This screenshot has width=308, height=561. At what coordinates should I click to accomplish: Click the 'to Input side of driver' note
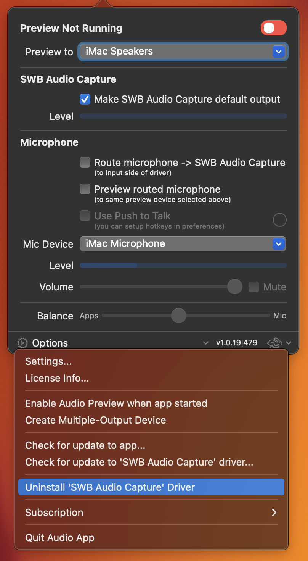[133, 173]
